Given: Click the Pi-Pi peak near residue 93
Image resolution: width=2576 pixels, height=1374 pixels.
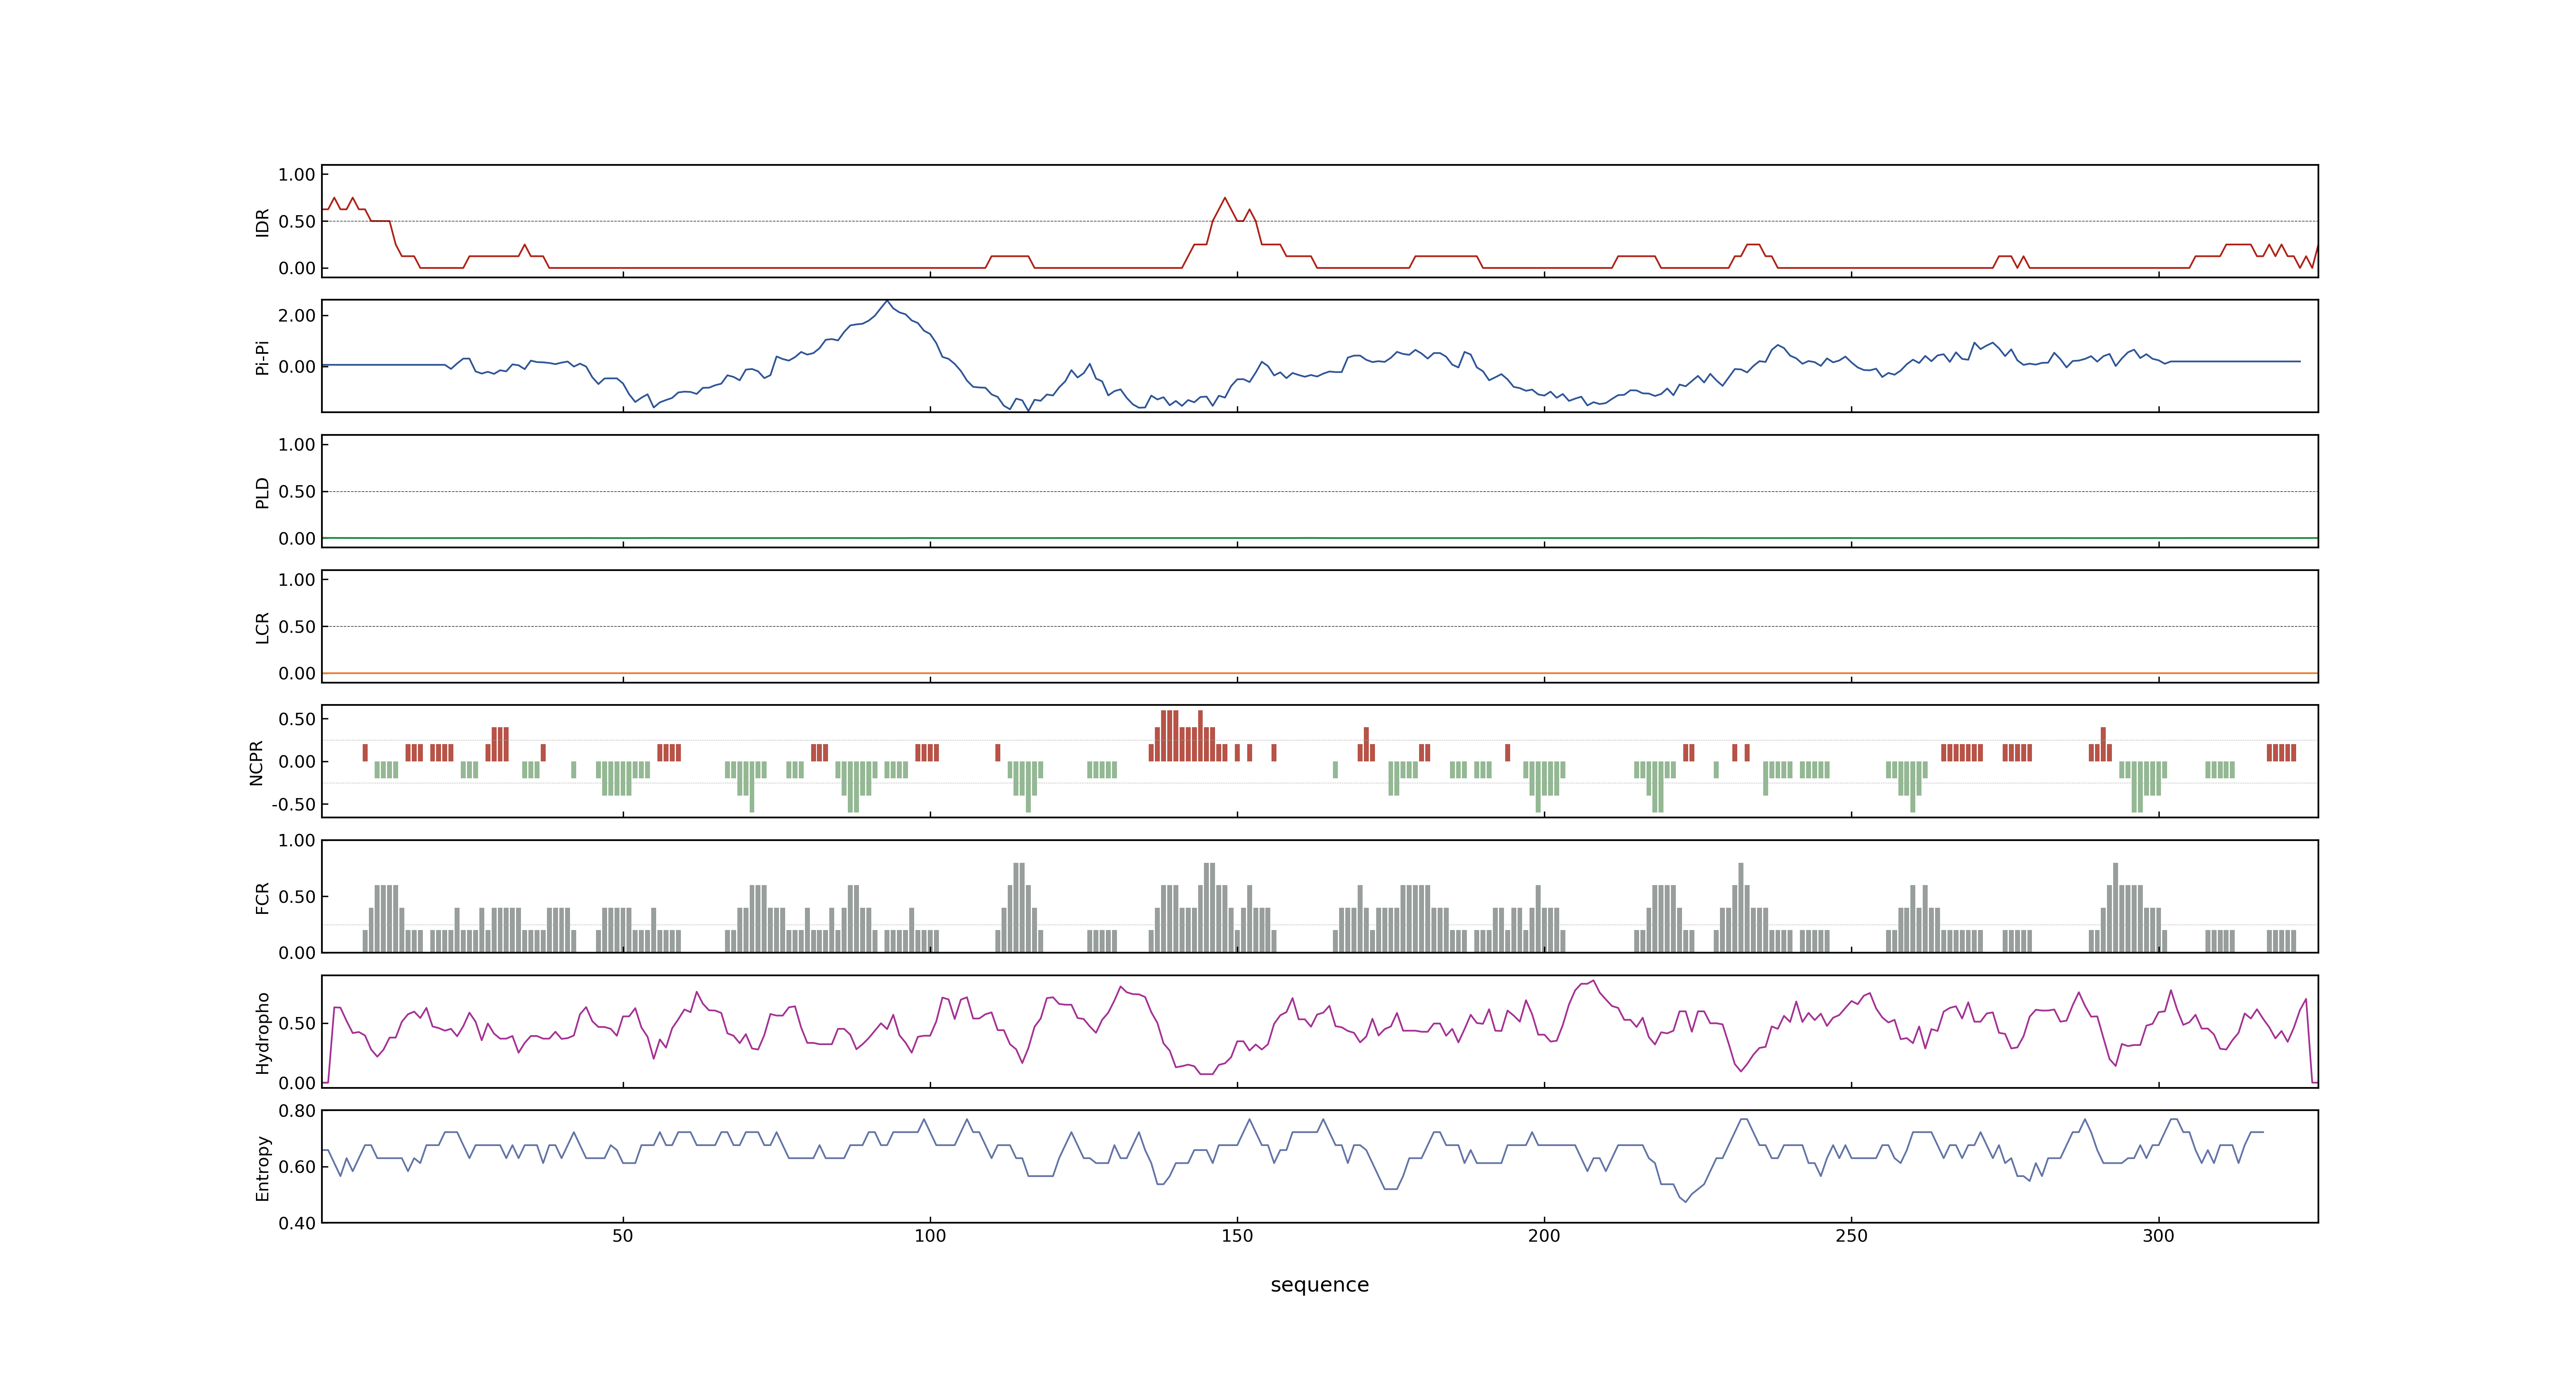Looking at the screenshot, I should click(x=886, y=301).
